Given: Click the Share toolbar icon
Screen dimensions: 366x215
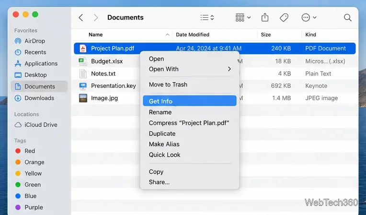Looking at the screenshot, I should pyautogui.click(x=265, y=18).
